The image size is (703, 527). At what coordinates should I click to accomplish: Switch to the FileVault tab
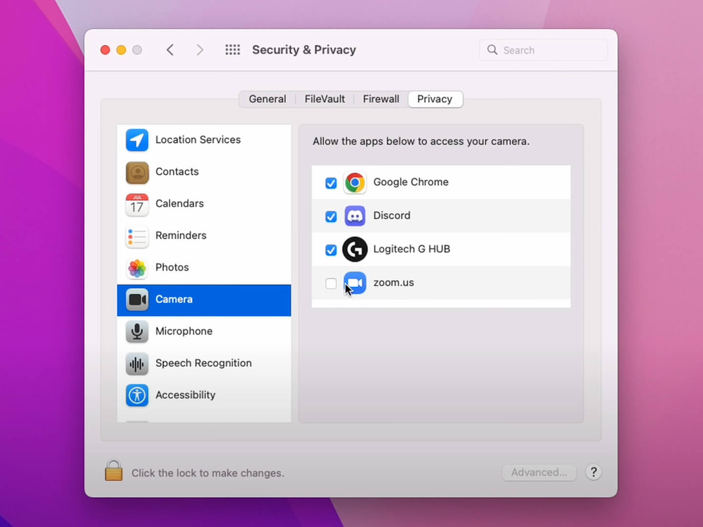[x=325, y=99]
